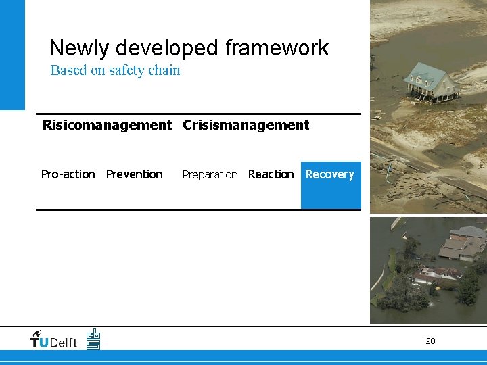Click the Reaction stage label
487x365 pixels.
271,174
